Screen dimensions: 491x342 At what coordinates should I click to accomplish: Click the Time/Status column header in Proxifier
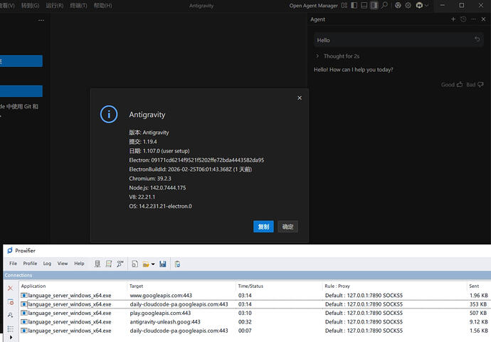[250, 286]
